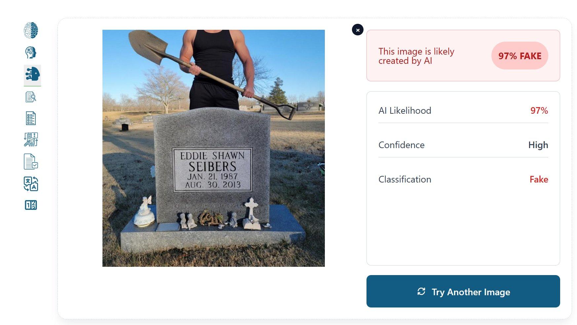
Task: Click the Classification Fake value
Action: pyautogui.click(x=539, y=179)
